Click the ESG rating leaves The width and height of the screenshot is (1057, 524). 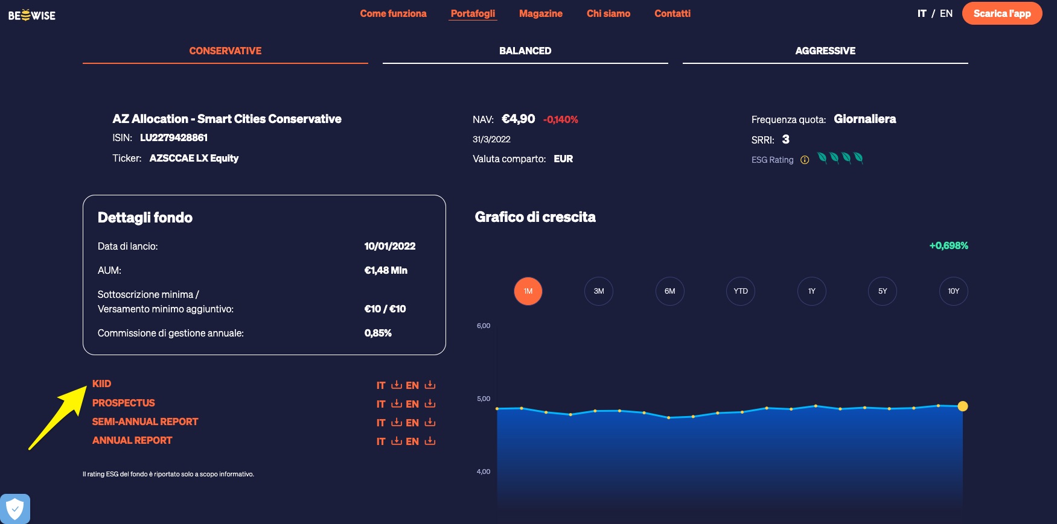[840, 158]
